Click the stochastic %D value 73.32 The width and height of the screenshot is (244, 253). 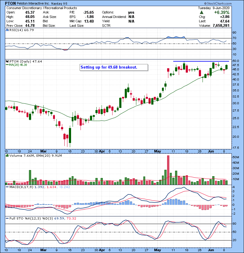[x=71, y=218]
